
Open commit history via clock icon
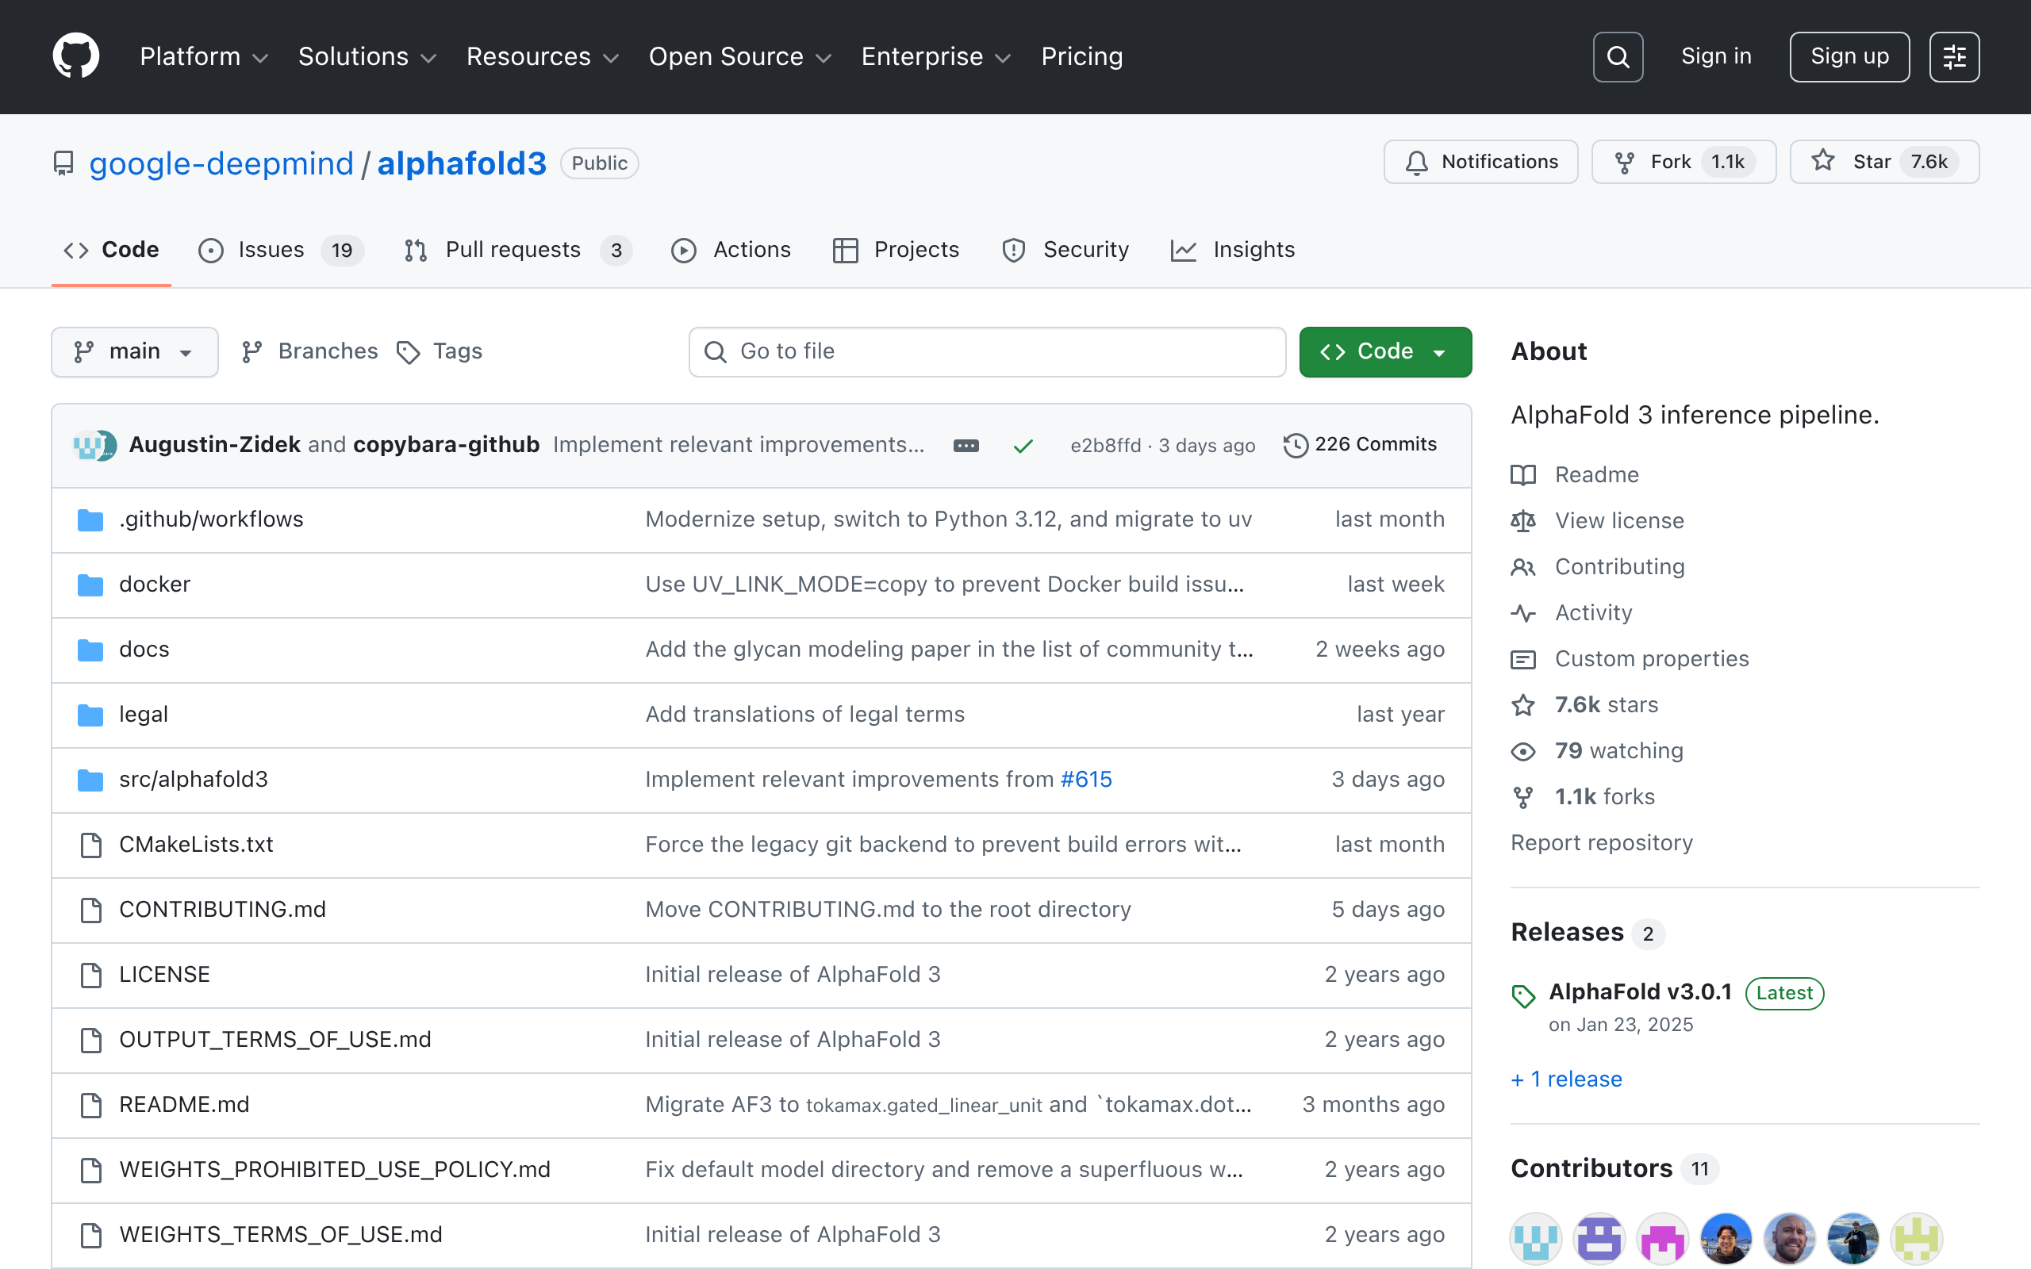pos(1296,445)
